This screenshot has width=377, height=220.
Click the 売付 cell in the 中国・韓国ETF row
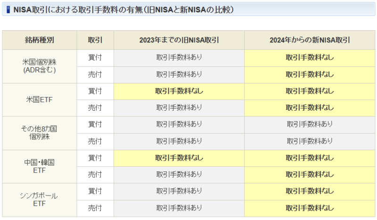tap(95, 175)
